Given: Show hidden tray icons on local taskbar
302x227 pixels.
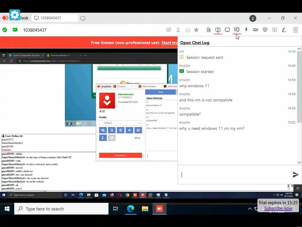Looking at the screenshot, I should click(x=250, y=209).
